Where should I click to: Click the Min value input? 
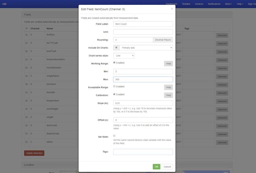[x=143, y=71]
